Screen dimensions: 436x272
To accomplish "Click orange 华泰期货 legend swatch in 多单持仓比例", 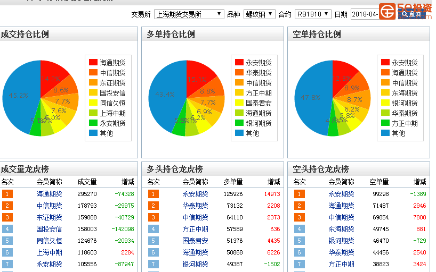I will click(239, 72).
